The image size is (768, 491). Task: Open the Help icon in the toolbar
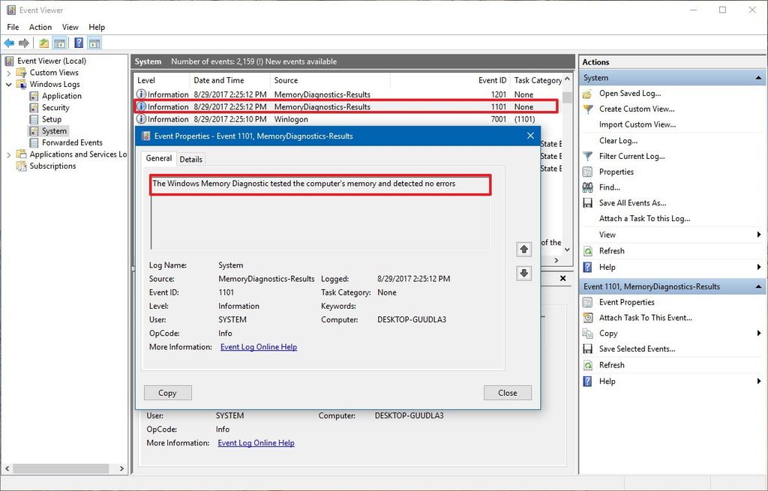pyautogui.click(x=78, y=43)
